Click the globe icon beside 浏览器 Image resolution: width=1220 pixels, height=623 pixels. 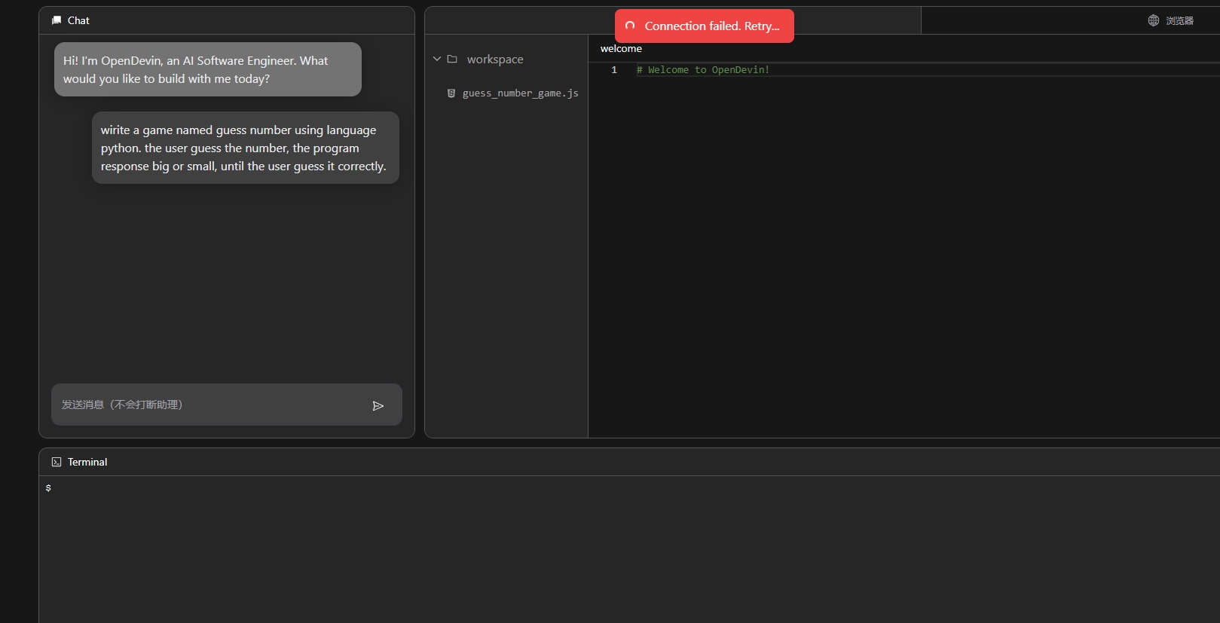(x=1154, y=20)
